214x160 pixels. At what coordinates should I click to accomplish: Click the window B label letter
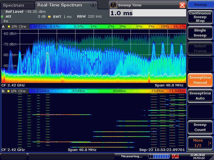3,91
